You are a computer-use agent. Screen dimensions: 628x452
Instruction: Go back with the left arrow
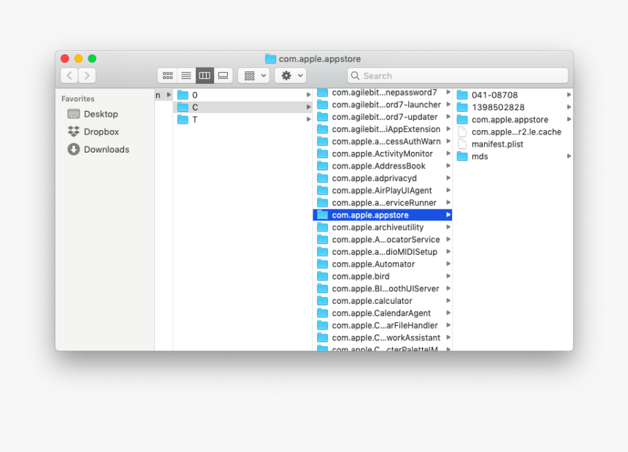pos(69,76)
